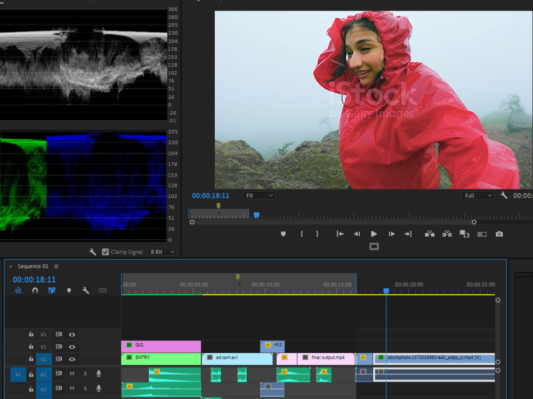This screenshot has height=399, width=533.
Task: Lock track A2 with its padlock
Action: [x=31, y=389]
